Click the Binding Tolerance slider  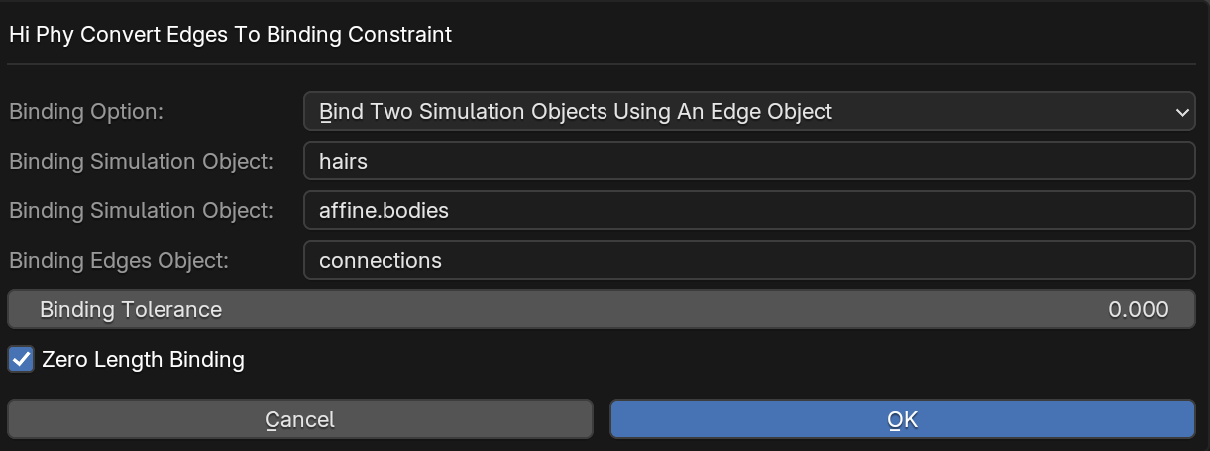[602, 310]
